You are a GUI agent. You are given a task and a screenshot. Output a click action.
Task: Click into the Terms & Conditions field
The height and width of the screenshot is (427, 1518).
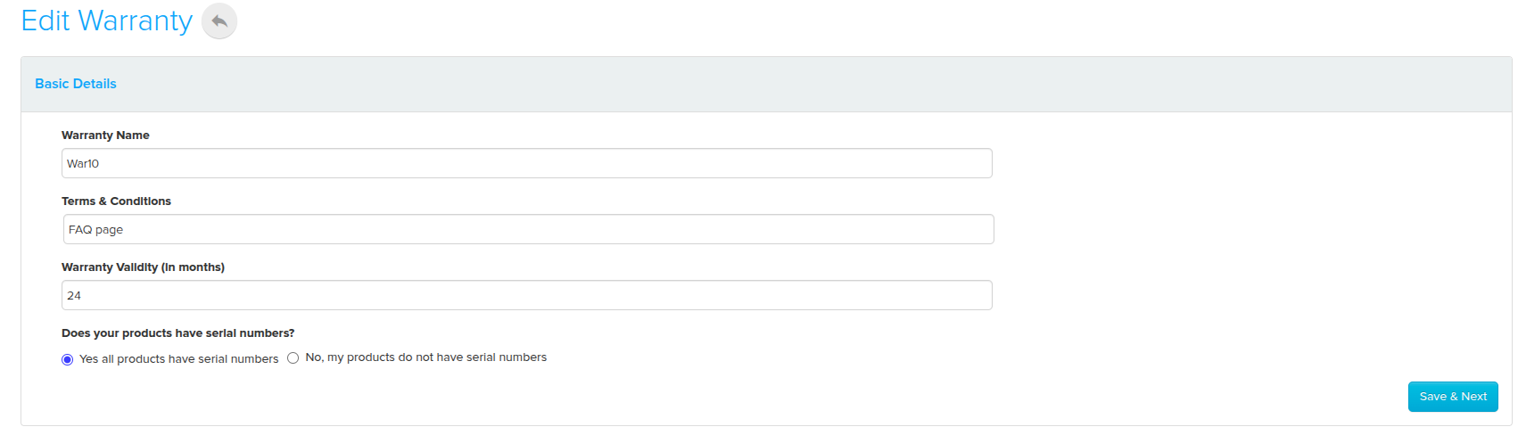click(x=528, y=229)
